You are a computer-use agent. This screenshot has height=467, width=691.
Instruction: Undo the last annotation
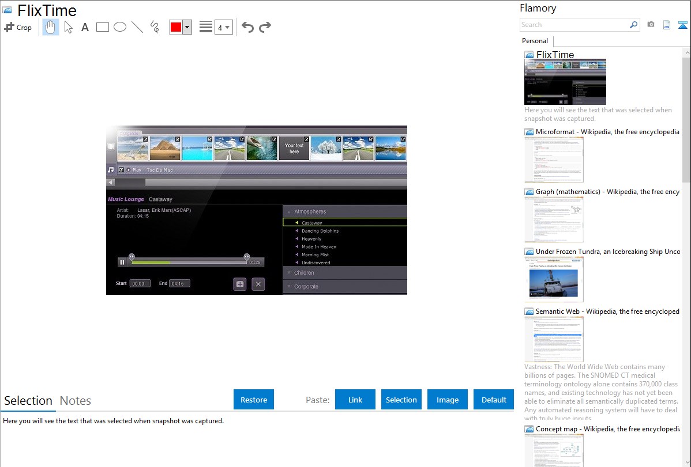247,27
